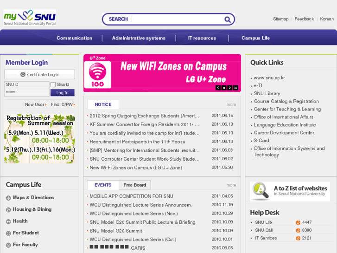
Task: Open New Wi-Fi Zones on Campus notice
Action: point(136,168)
